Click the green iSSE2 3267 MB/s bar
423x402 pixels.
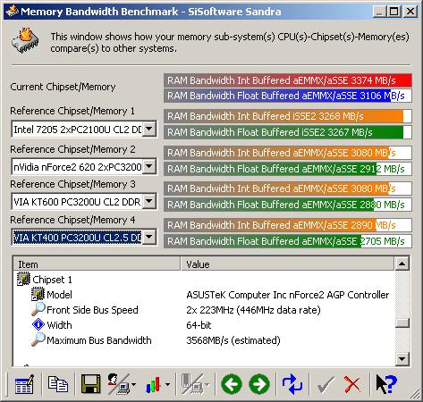click(x=288, y=132)
